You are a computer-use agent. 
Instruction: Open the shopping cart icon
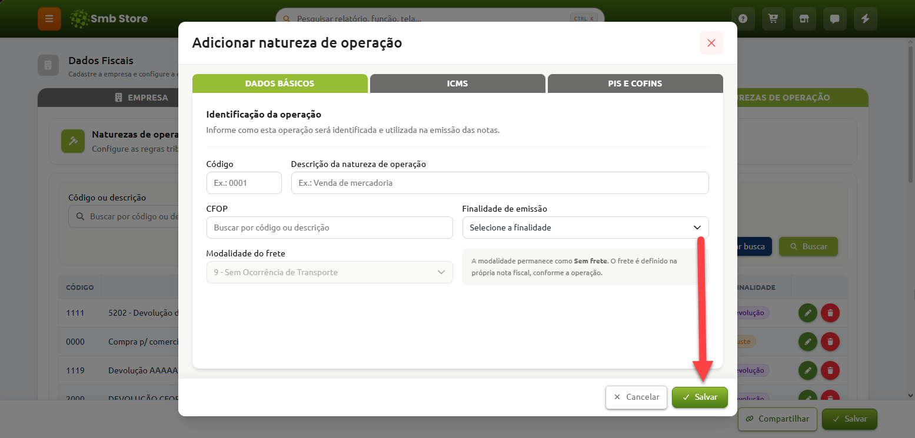coord(774,19)
